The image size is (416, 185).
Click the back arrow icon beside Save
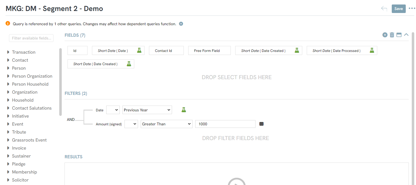tap(384, 9)
